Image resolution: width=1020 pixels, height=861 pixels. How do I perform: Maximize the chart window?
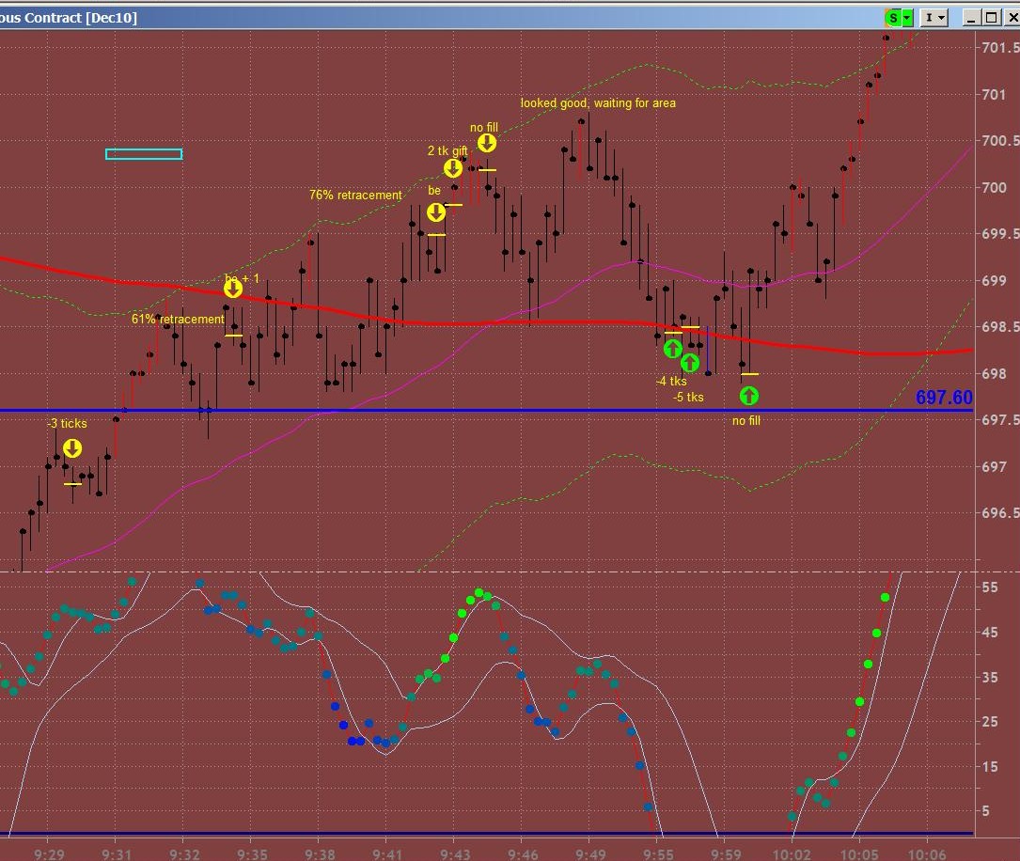[992, 18]
